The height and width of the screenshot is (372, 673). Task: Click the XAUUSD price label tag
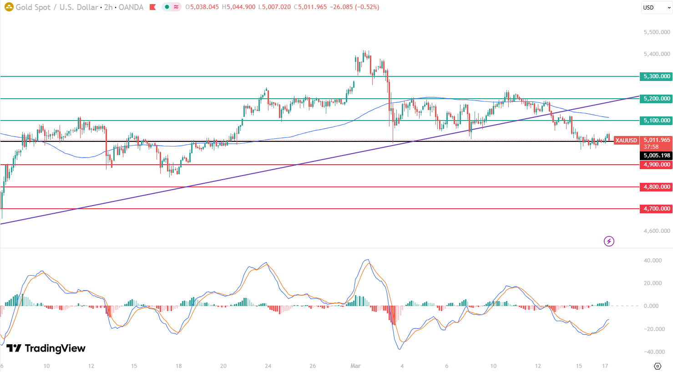pos(626,141)
